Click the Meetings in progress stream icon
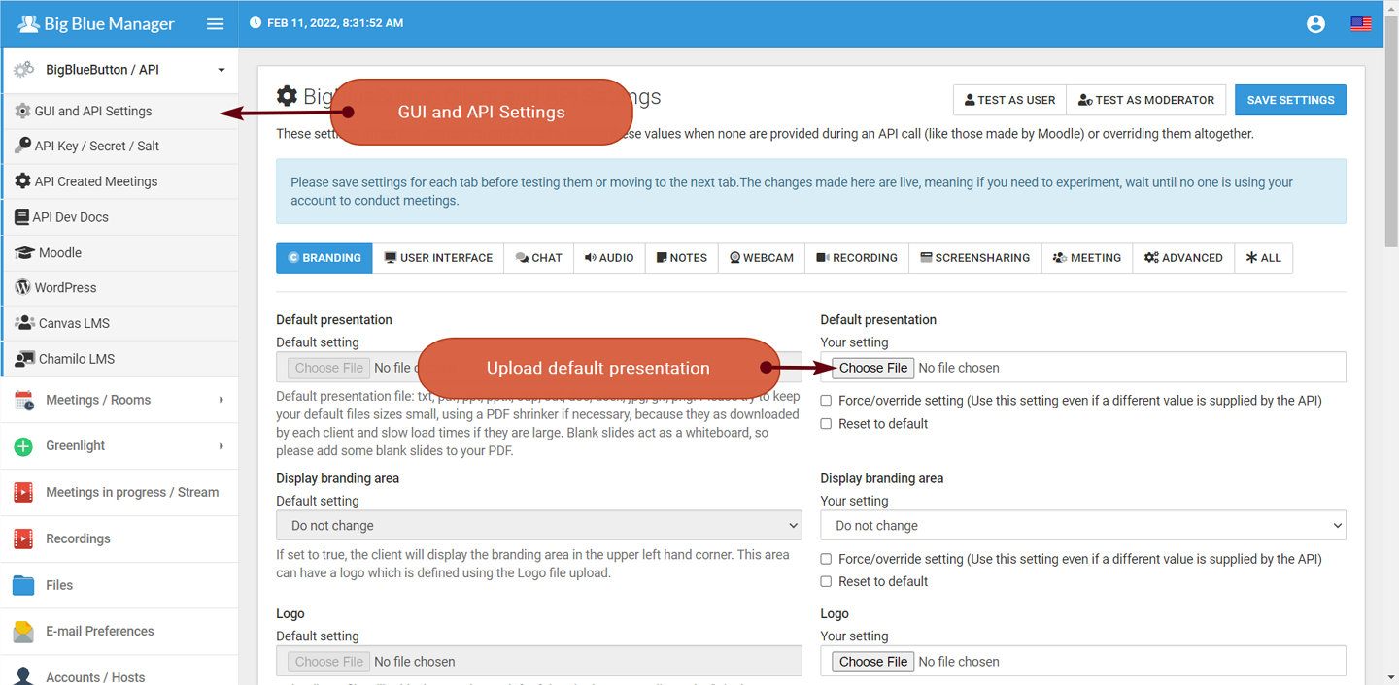 point(23,493)
